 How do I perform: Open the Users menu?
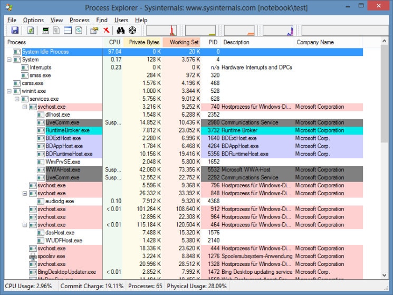click(x=121, y=20)
